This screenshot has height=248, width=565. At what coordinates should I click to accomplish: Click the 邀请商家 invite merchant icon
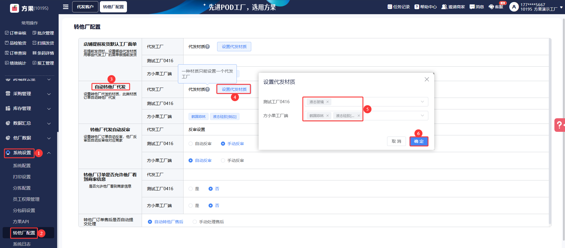[x=444, y=7]
